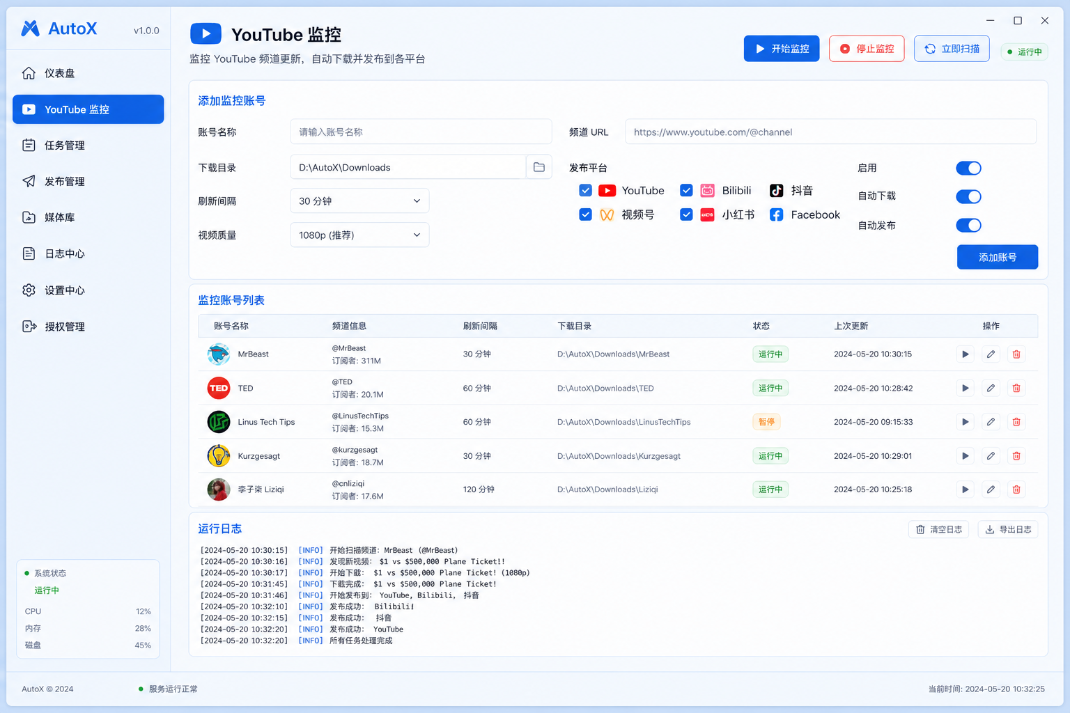This screenshot has width=1070, height=713.
Task: Clear logs with 清空日志 button
Action: pyautogui.click(x=938, y=530)
